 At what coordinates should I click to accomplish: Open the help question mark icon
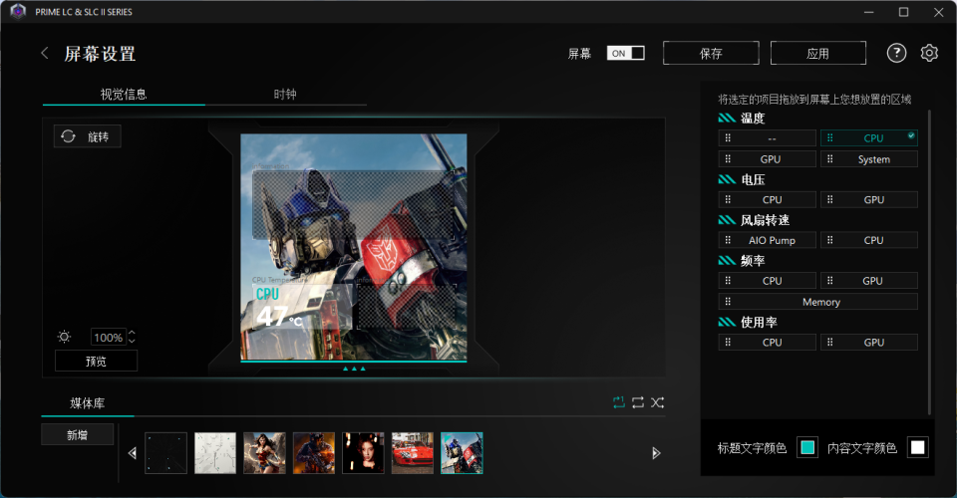click(x=896, y=53)
